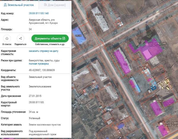Viewport: 178px width, 139px height.
Task: Click the building icon in the Дом (здание) tab
Action: [x=45, y=5]
